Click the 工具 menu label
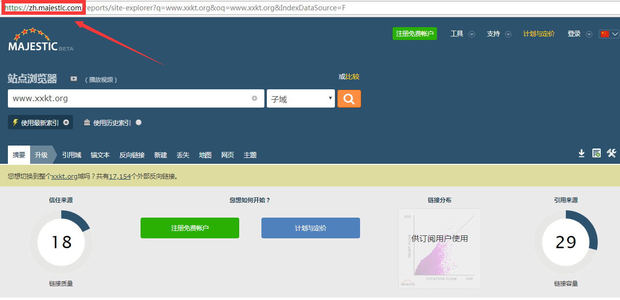This screenshot has width=620, height=300. 457,34
